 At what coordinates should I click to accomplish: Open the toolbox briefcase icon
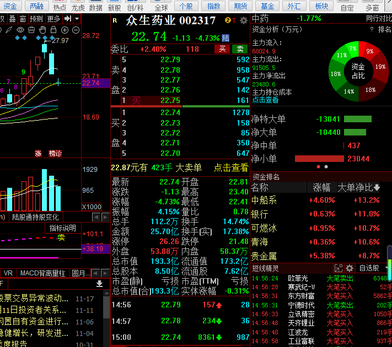tap(31, 30)
